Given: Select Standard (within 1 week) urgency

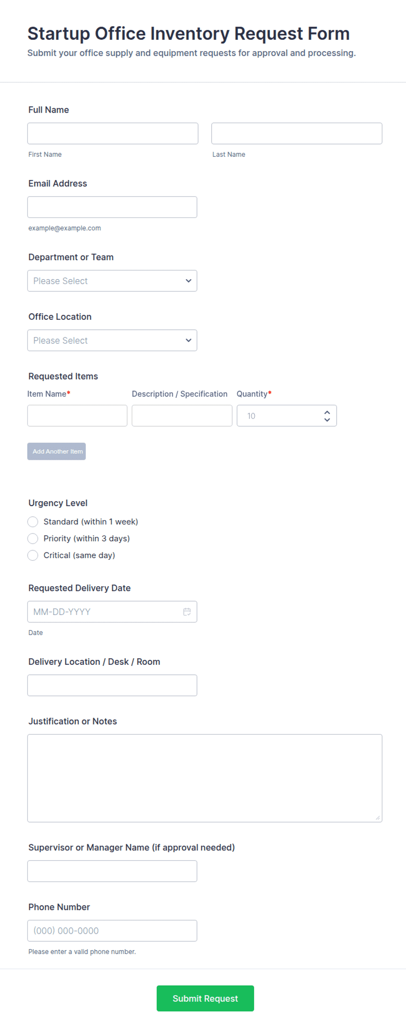Looking at the screenshot, I should (33, 522).
